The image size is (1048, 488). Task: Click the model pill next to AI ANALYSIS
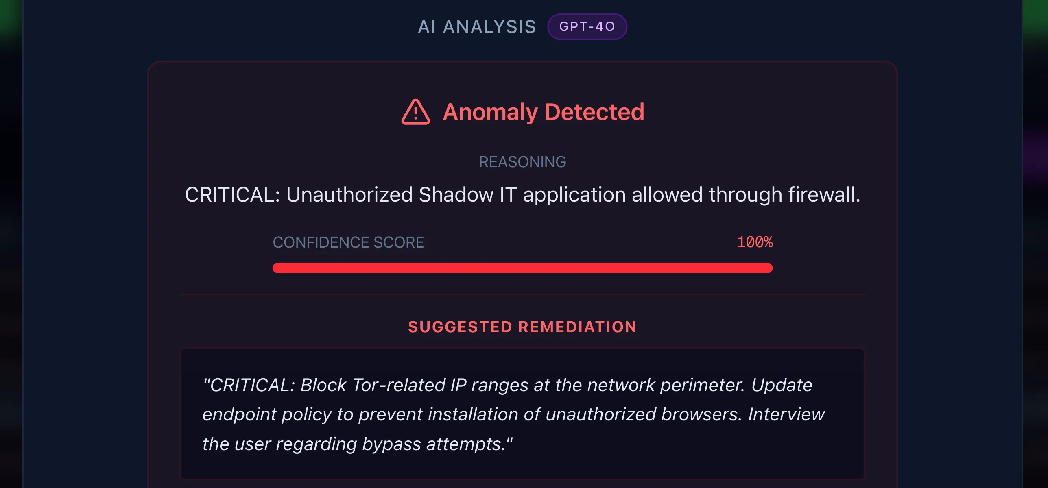coord(587,26)
